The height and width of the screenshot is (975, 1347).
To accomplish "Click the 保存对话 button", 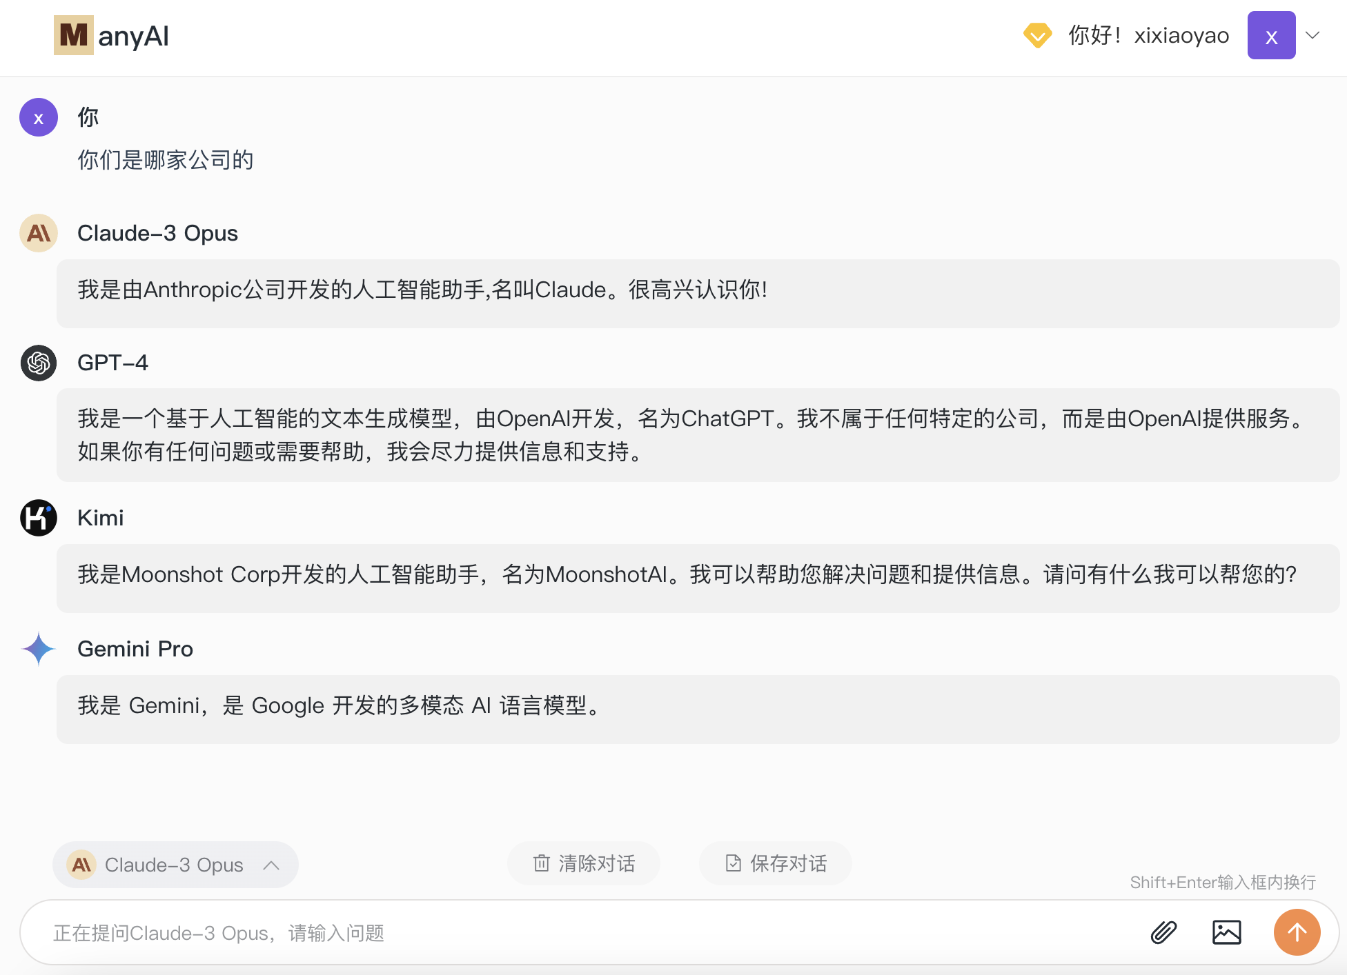I will [x=776, y=863].
